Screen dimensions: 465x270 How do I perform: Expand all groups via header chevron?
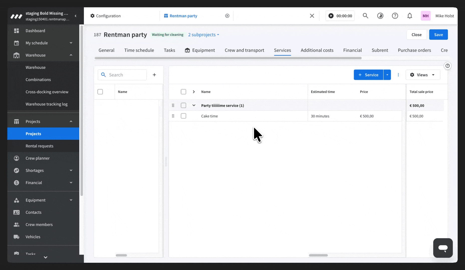tap(194, 92)
